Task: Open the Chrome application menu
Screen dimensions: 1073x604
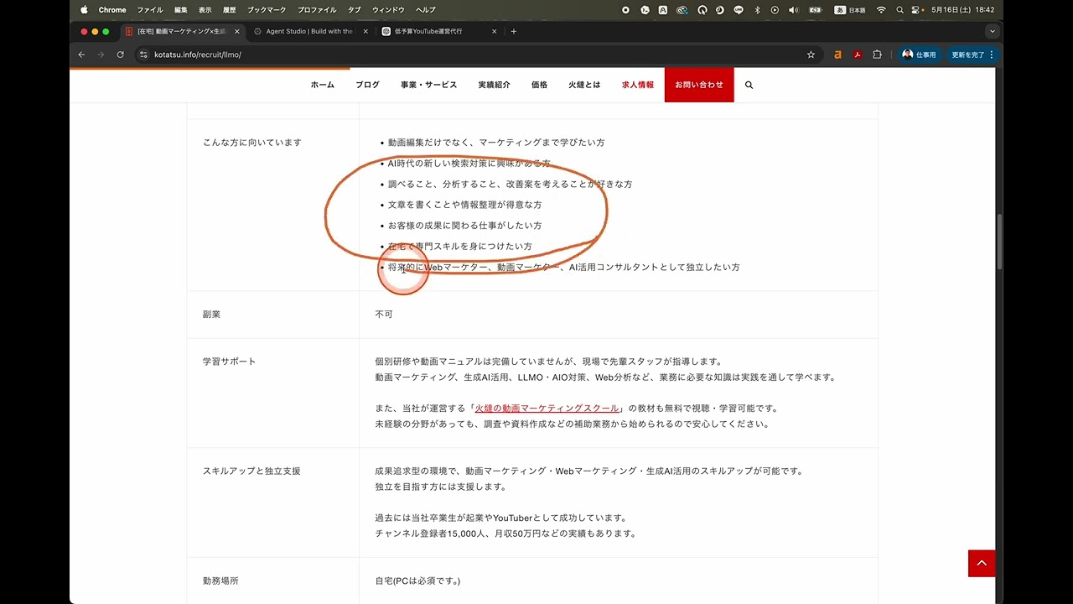Action: point(112,10)
